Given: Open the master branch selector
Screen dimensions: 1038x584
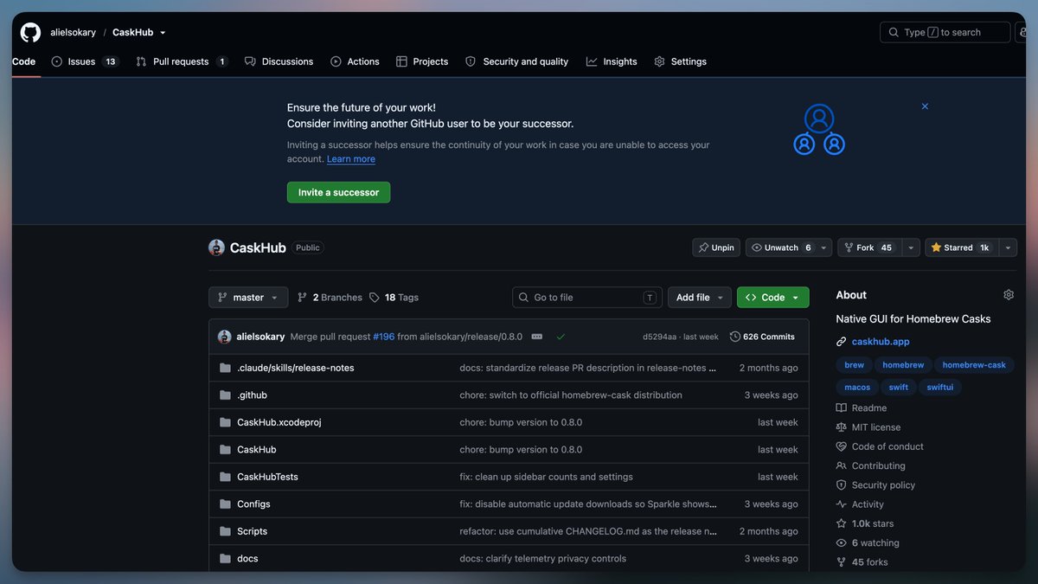Looking at the screenshot, I should [248, 297].
